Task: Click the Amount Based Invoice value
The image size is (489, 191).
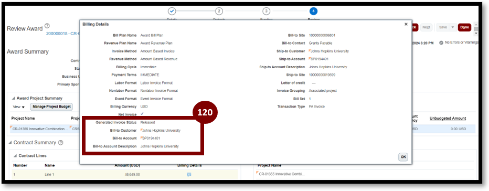Action: coord(157,51)
